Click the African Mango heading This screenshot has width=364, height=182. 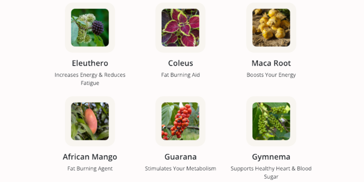point(90,157)
